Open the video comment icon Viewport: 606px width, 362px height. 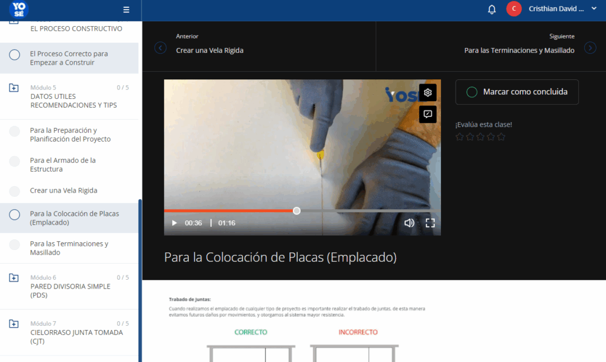(x=428, y=114)
